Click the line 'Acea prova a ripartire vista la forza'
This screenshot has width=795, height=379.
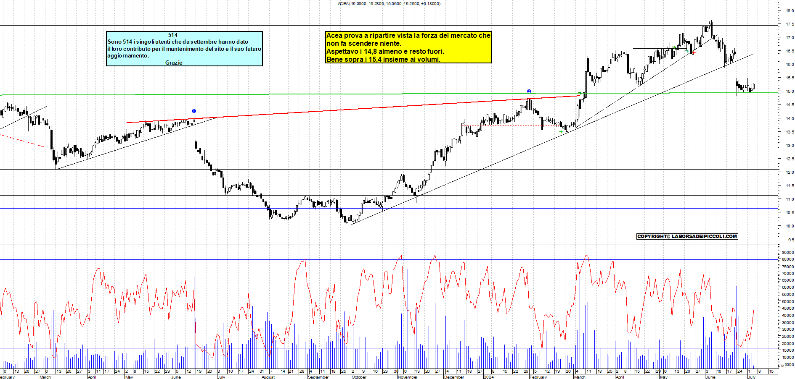[x=408, y=36]
